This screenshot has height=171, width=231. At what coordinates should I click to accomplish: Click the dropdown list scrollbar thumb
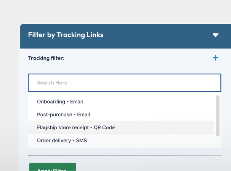[218, 115]
